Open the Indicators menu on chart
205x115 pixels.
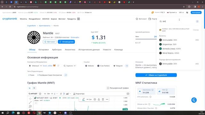(79, 94)
